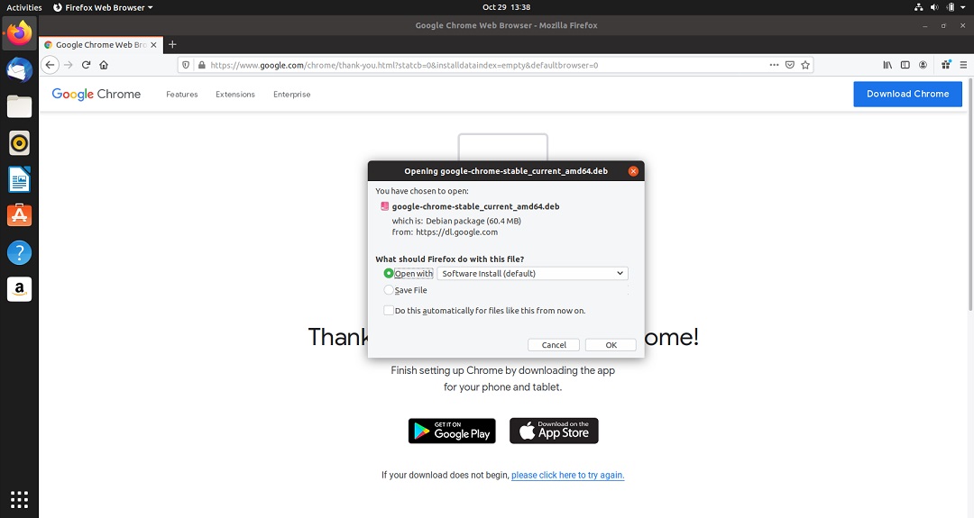Go back to the previous page
This screenshot has height=518, width=974.
[51, 65]
